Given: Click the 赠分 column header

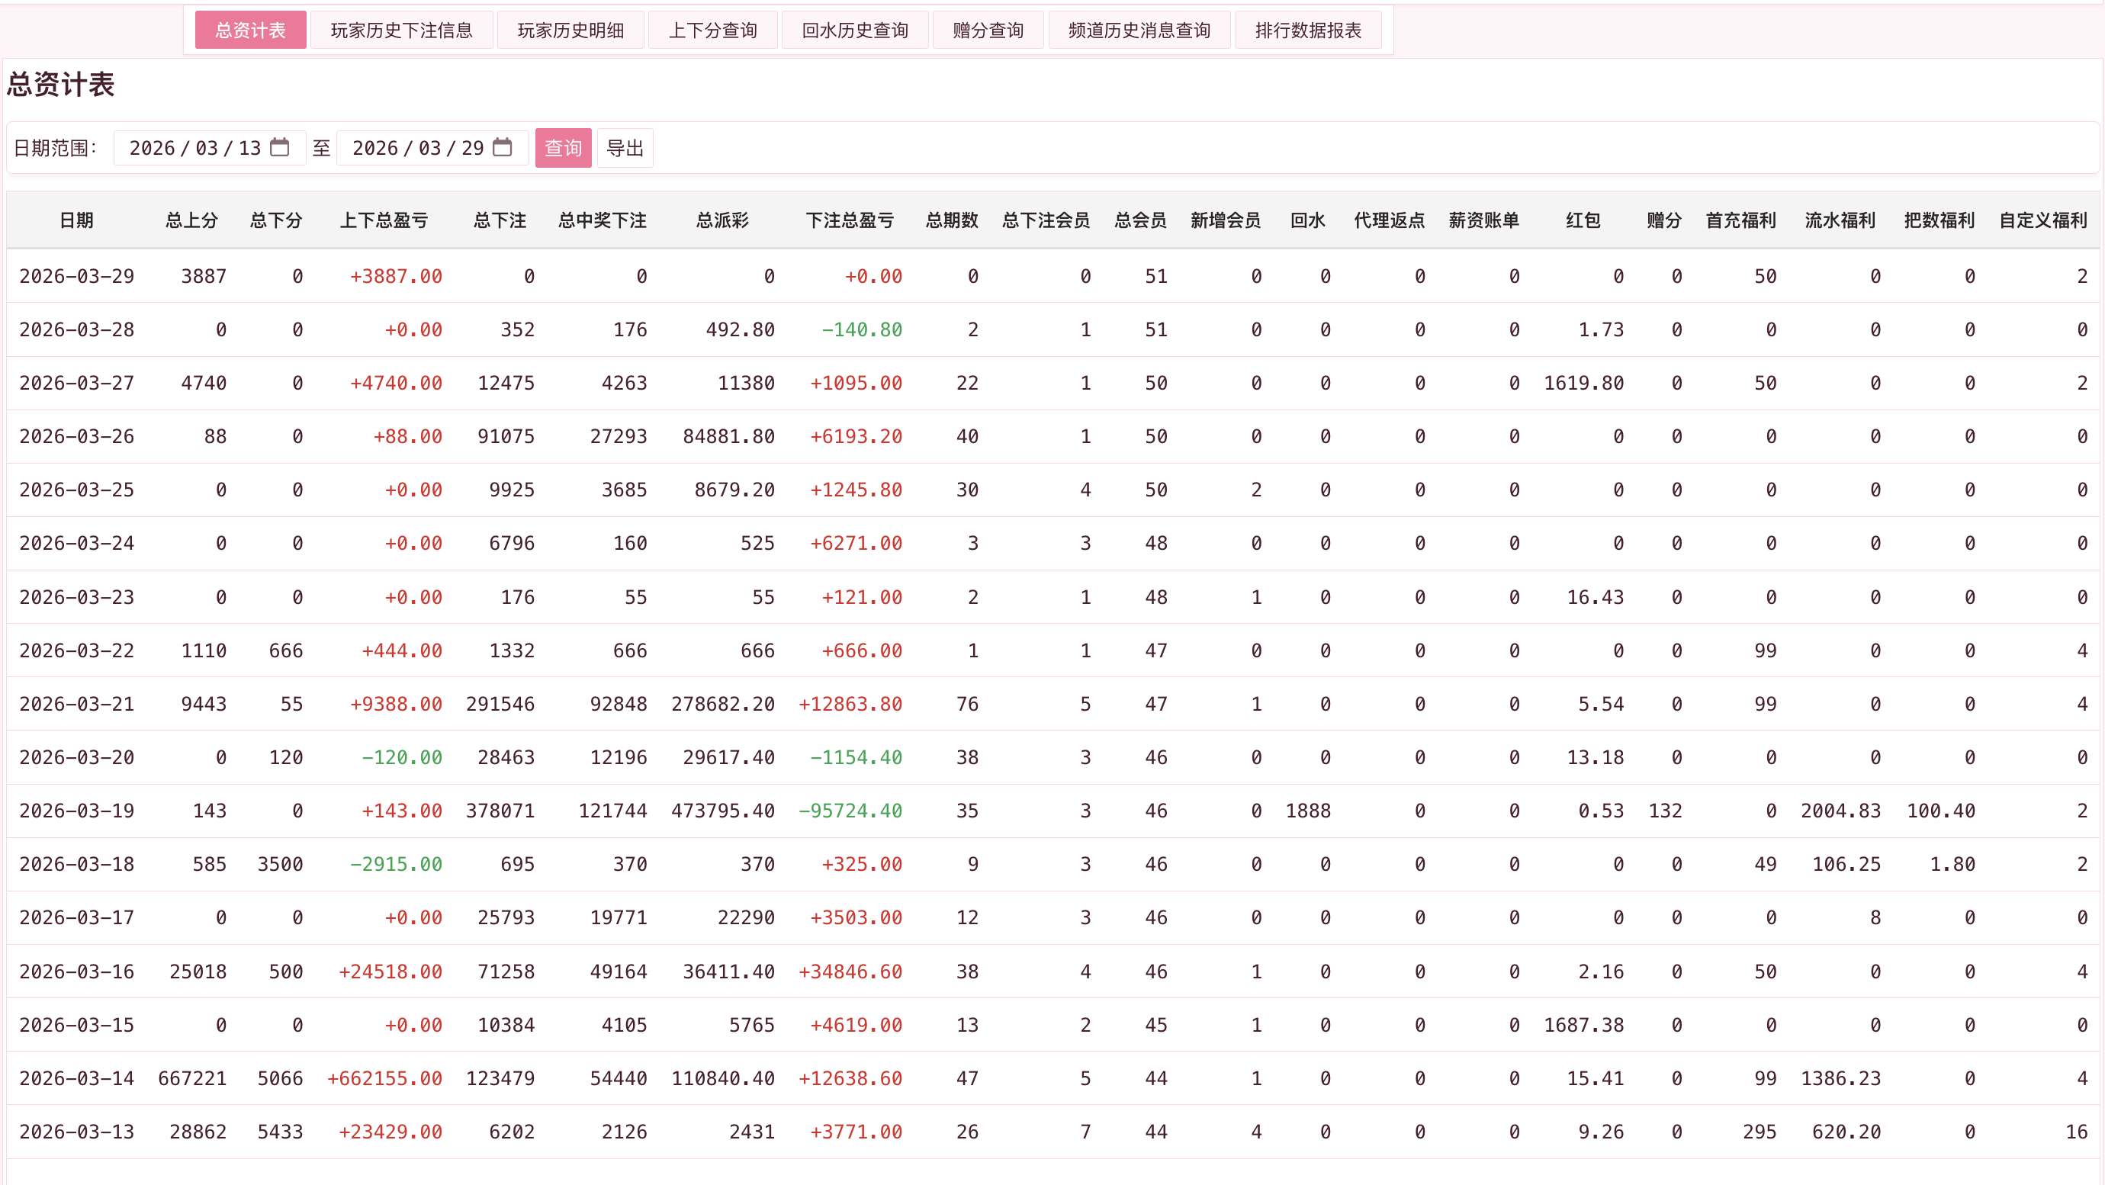Looking at the screenshot, I should click(1663, 220).
